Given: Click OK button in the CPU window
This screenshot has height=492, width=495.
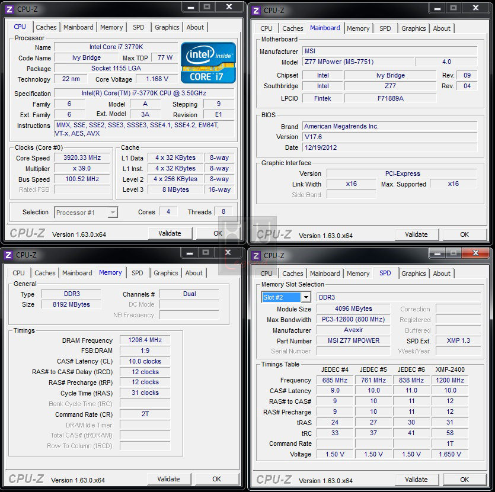Looking at the screenshot, I should pyautogui.click(x=218, y=233).
